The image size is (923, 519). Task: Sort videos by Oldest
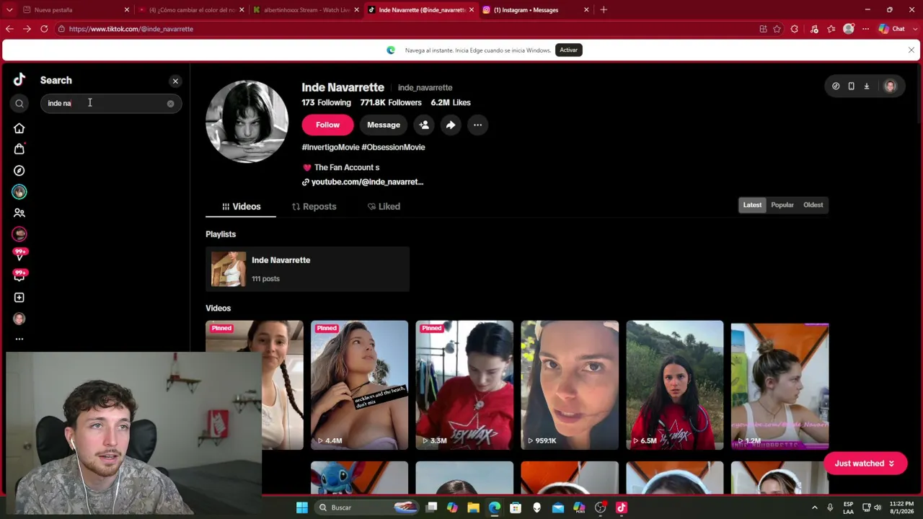pos(813,205)
